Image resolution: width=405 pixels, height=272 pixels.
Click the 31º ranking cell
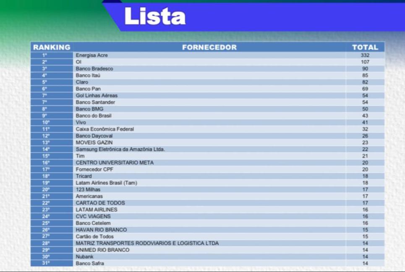pos(46,263)
